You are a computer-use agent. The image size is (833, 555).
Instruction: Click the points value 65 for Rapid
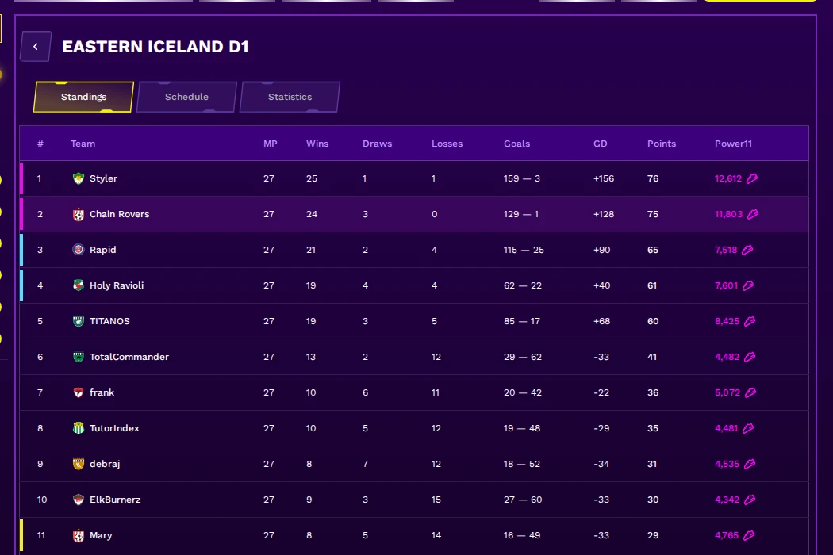coord(653,250)
